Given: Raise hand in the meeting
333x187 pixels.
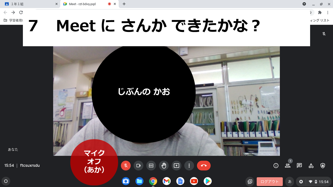Looking at the screenshot, I should point(164,165).
